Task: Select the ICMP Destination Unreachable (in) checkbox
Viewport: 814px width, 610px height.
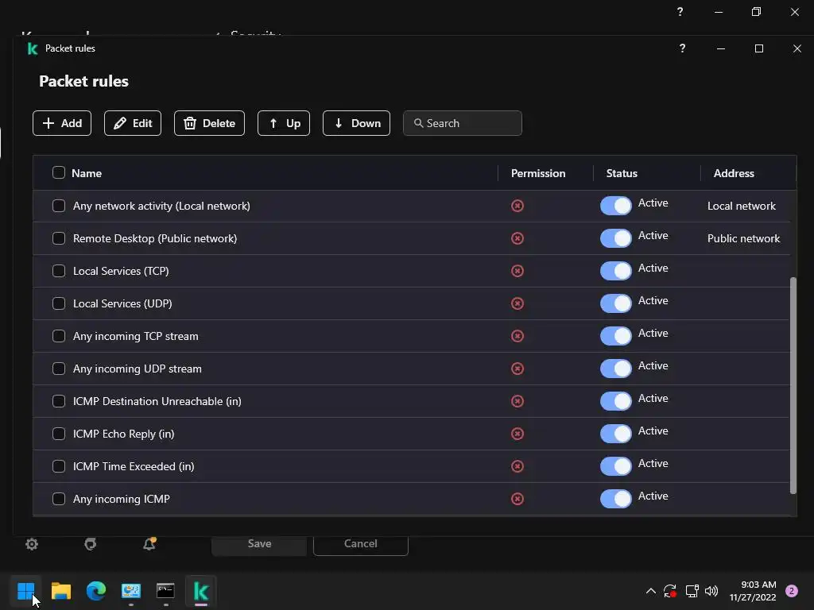Action: 59,401
